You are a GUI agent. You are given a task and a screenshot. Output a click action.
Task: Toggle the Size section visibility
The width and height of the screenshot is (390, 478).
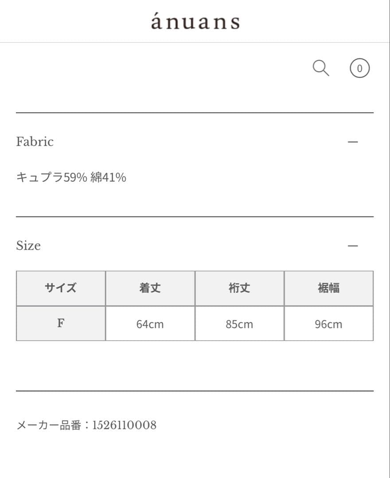(x=352, y=245)
